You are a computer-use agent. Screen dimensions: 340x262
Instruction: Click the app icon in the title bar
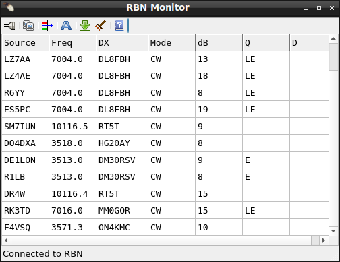[9, 7]
